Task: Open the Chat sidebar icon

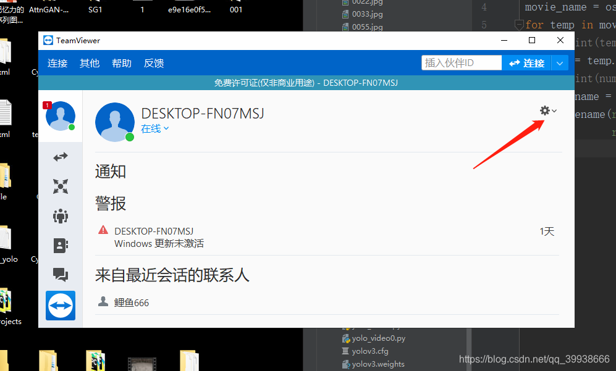Action: (61, 275)
